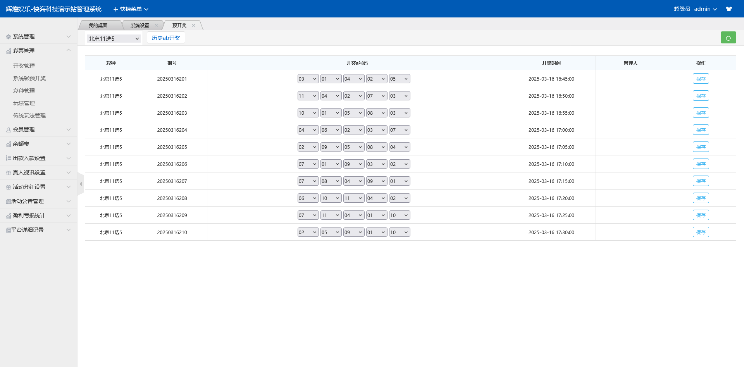744x367 pixels.
Task: Expand the 快捷菜单 quick menu
Action: [131, 9]
